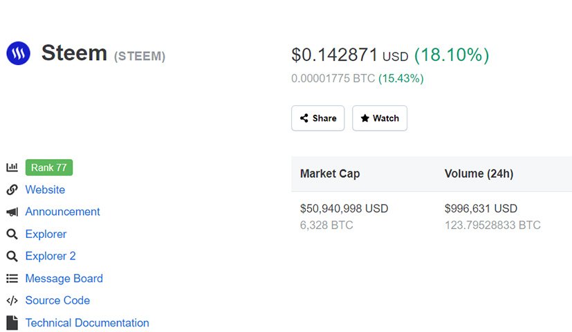Click the list icon beside Message Board
This screenshot has height=332, width=572.
(x=12, y=279)
